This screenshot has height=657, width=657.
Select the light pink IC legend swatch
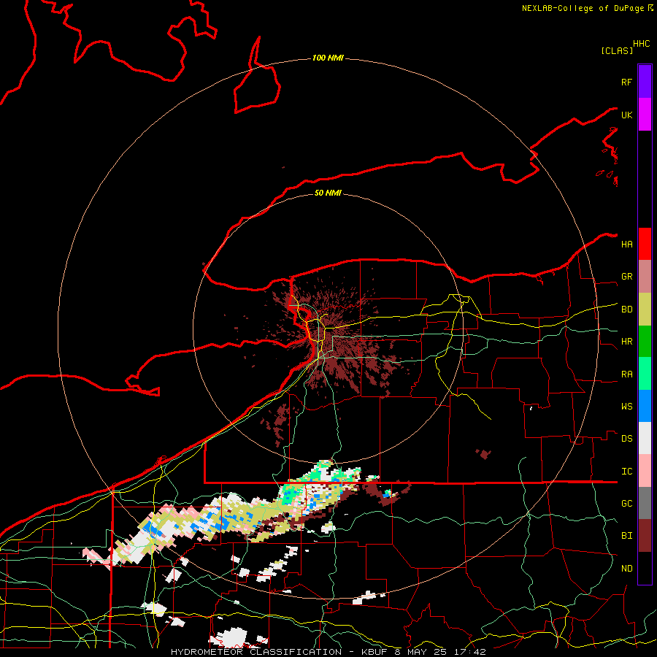tap(645, 471)
